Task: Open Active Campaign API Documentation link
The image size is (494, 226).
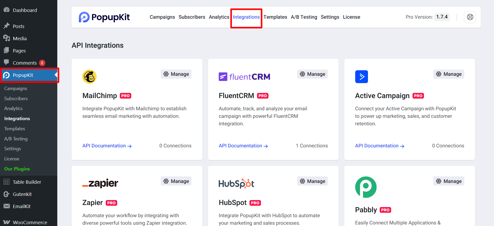Action: [380, 146]
